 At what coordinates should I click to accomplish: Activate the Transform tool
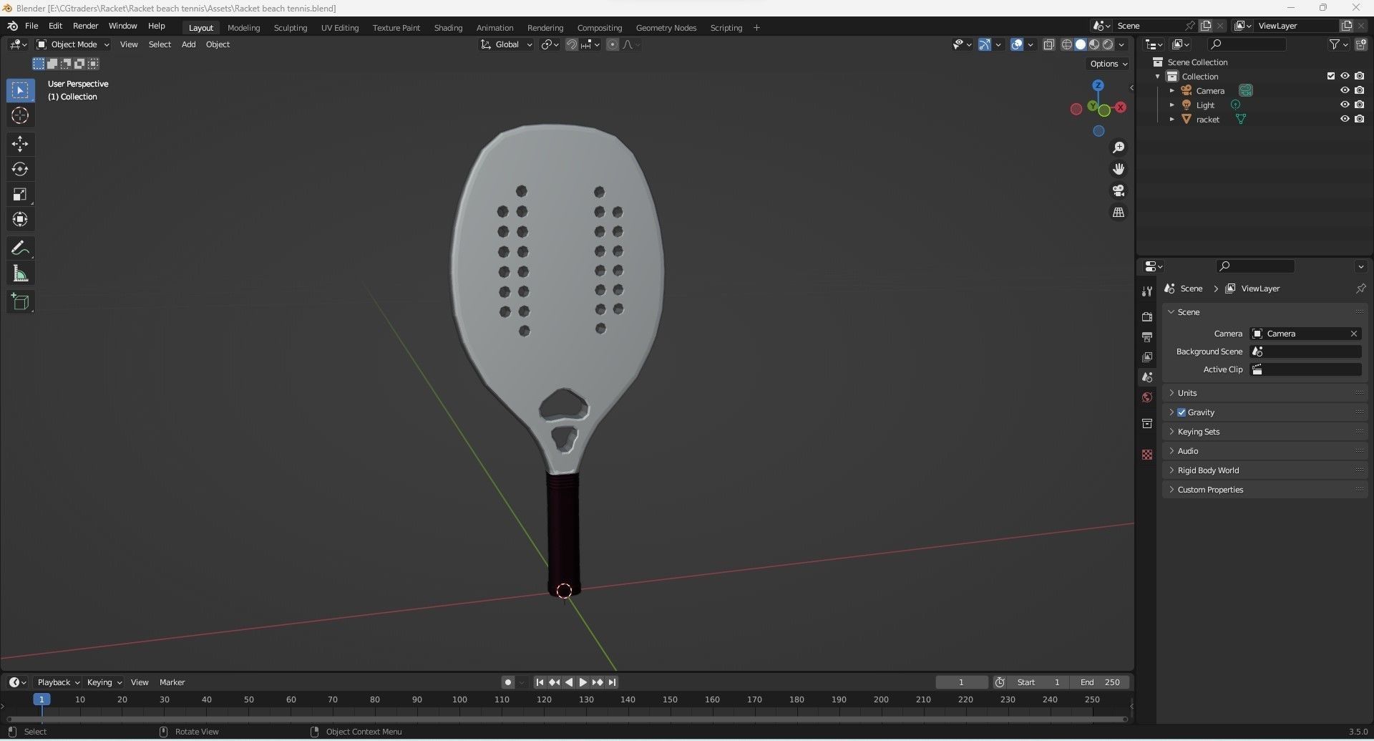(x=20, y=219)
